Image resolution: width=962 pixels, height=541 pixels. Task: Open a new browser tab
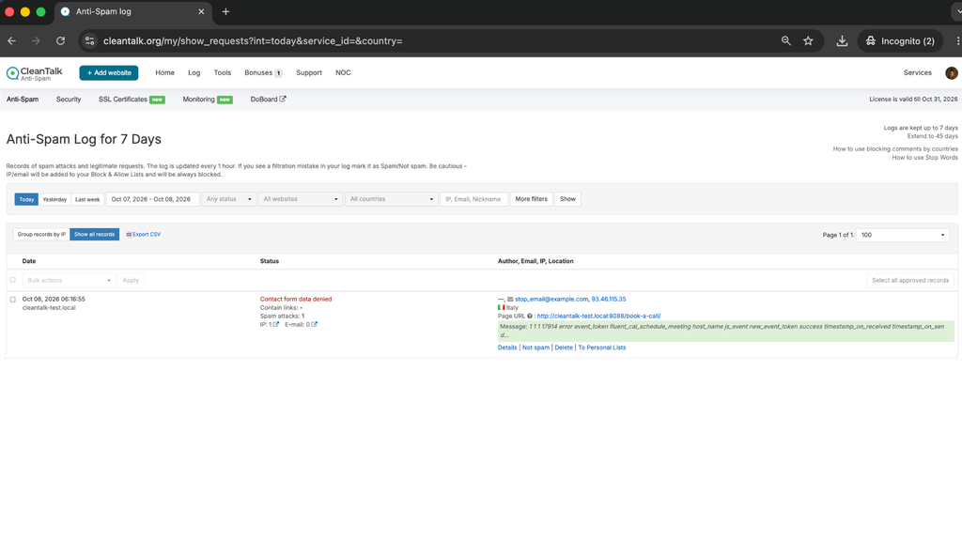pos(225,11)
